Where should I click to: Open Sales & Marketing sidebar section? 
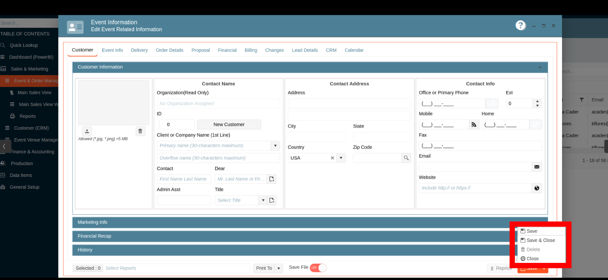pos(29,69)
